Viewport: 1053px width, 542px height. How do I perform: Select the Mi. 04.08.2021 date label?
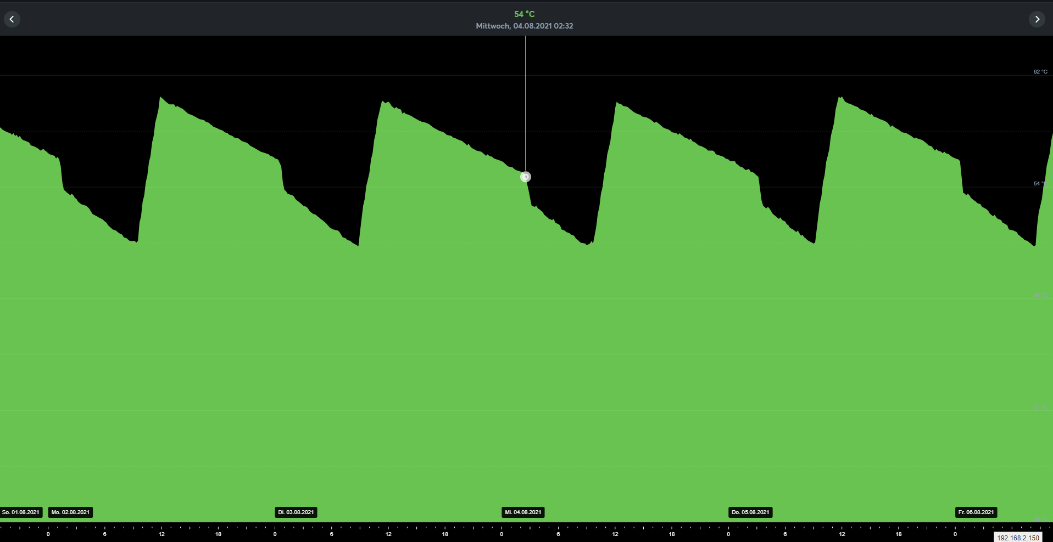point(523,512)
